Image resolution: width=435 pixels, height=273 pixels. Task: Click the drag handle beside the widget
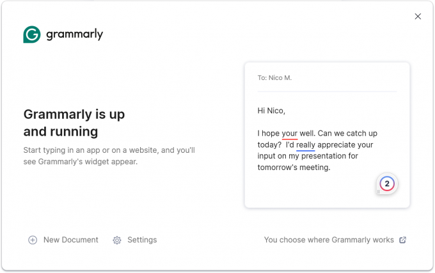(x=378, y=192)
